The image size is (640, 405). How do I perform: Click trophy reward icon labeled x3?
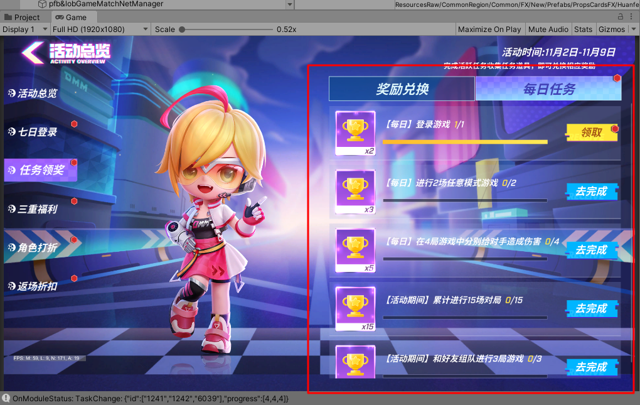point(355,192)
